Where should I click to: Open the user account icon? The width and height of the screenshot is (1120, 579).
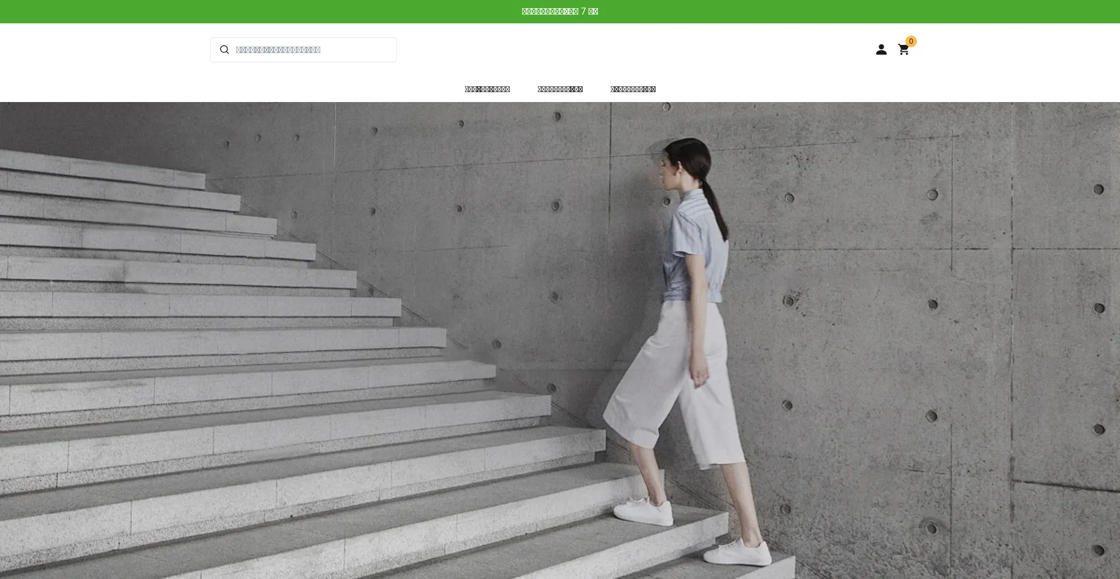click(x=881, y=50)
